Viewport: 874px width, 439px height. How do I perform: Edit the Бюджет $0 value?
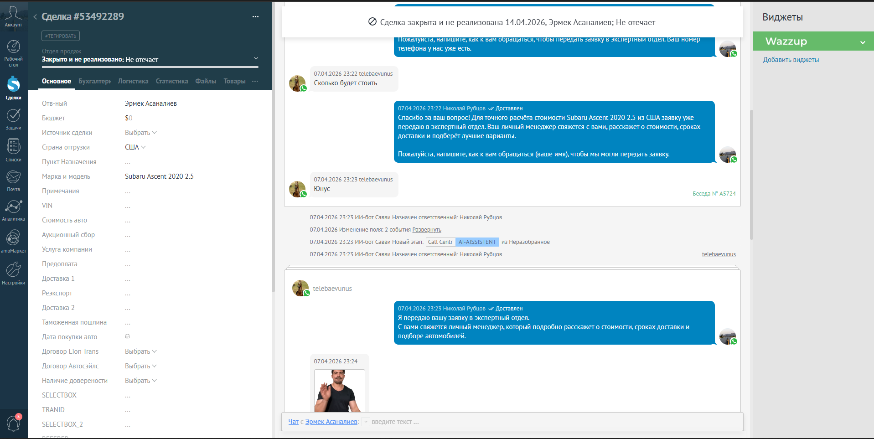coord(129,118)
